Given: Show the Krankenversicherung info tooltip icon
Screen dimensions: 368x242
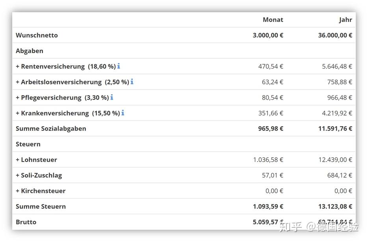Looking at the screenshot, I should click(x=123, y=113).
